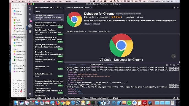Collapse the Event isTrusted log entry

coord(66,87)
